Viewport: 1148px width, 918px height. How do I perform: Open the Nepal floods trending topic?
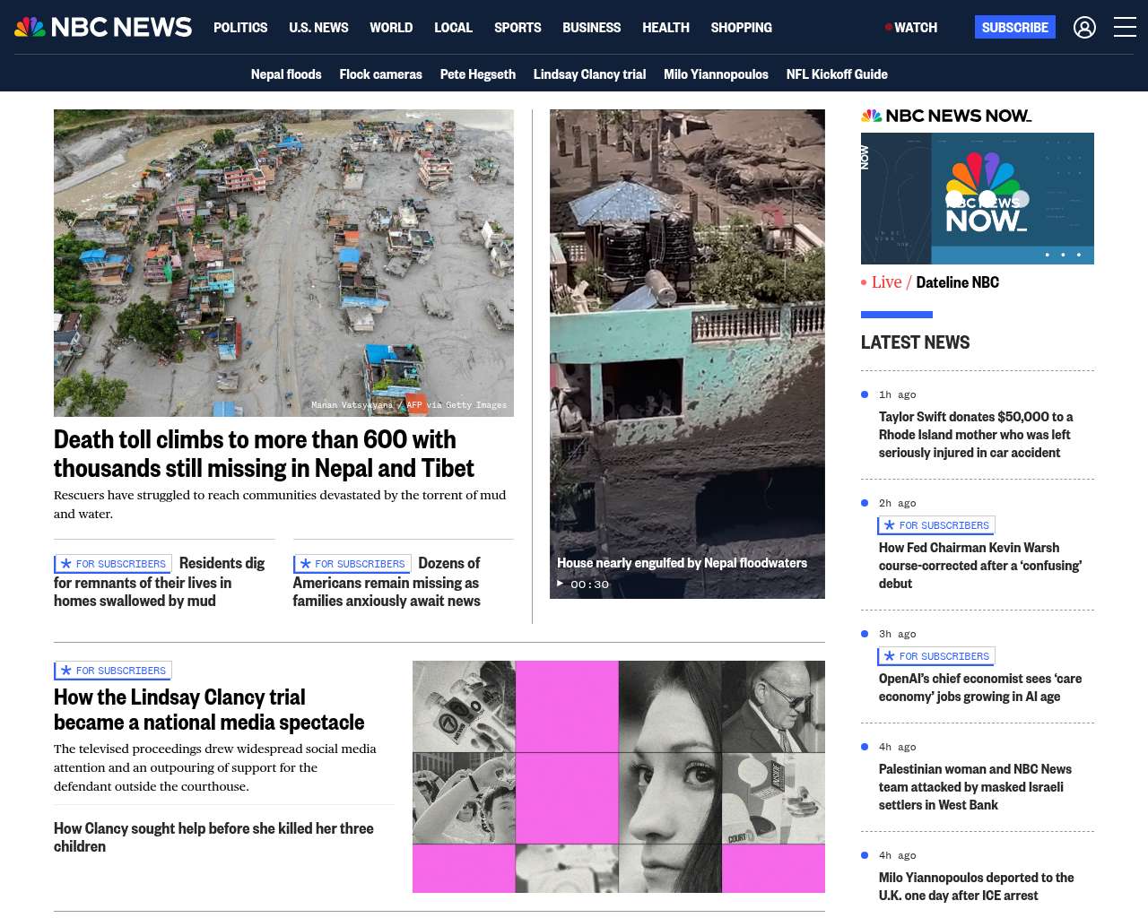(286, 74)
